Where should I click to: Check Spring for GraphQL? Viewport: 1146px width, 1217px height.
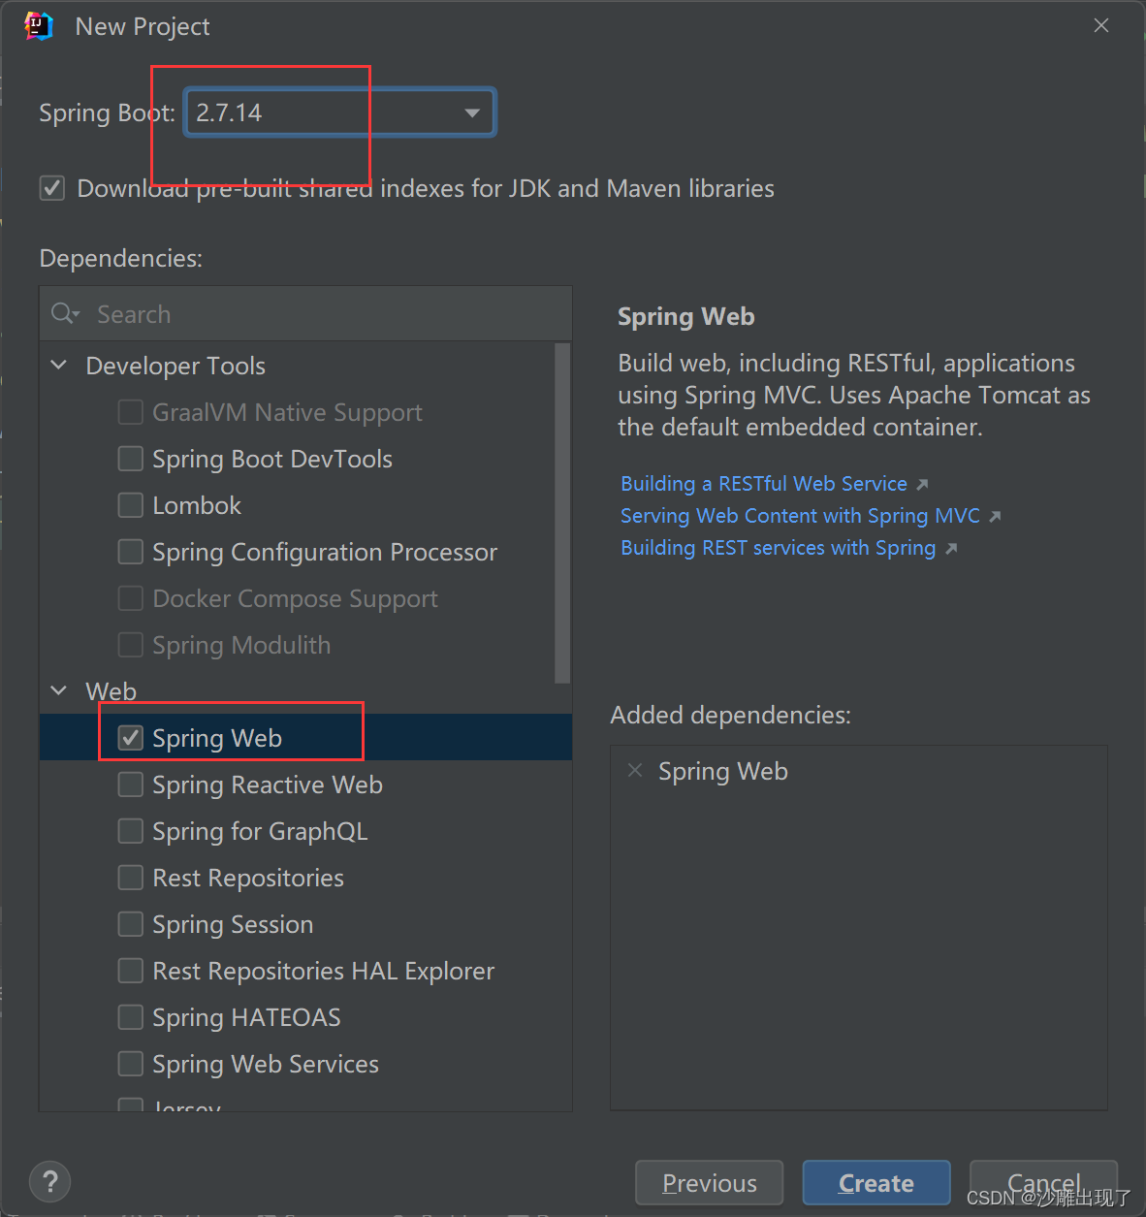pyautogui.click(x=131, y=831)
